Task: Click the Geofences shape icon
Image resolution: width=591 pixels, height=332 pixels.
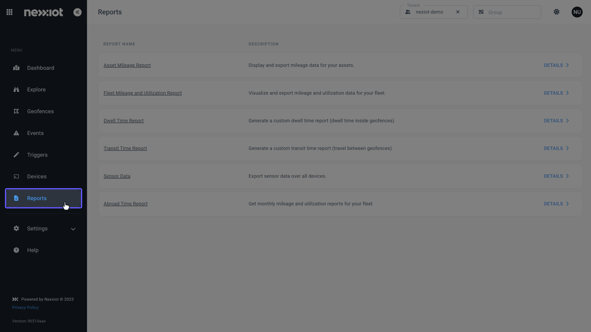Action: 16,111
